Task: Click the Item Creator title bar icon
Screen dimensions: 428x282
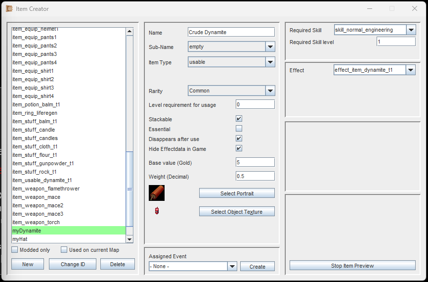Action: pyautogui.click(x=9, y=8)
